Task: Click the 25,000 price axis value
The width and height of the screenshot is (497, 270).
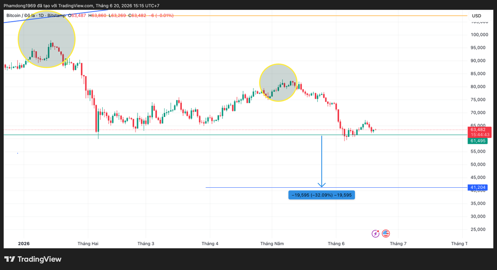Action: (x=478, y=229)
